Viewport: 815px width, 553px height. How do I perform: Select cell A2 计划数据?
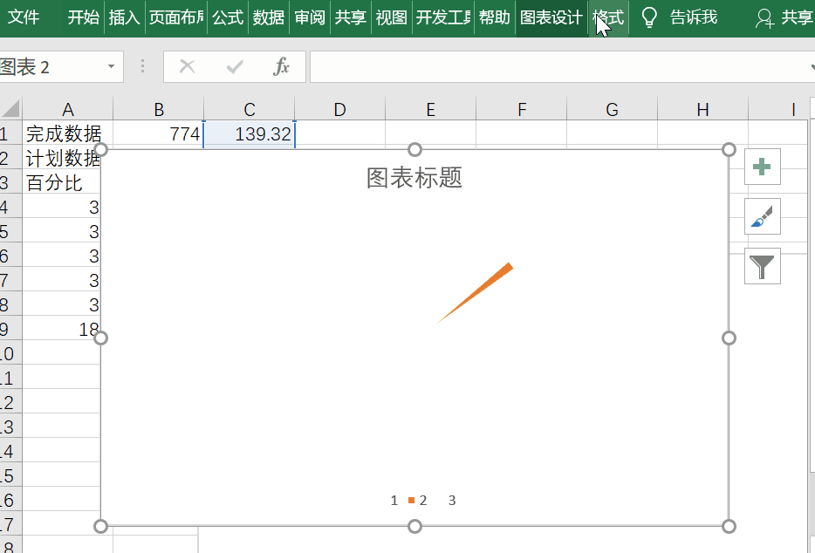(61, 158)
